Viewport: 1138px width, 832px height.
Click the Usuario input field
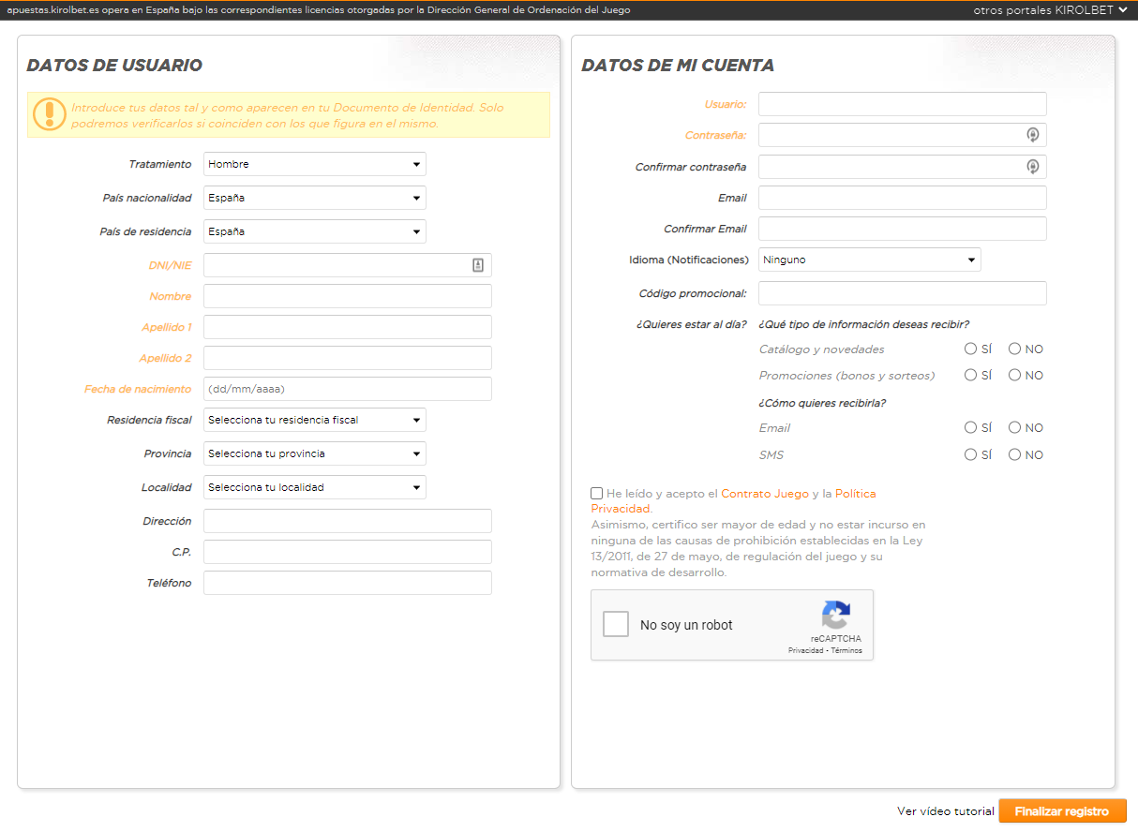tap(902, 103)
